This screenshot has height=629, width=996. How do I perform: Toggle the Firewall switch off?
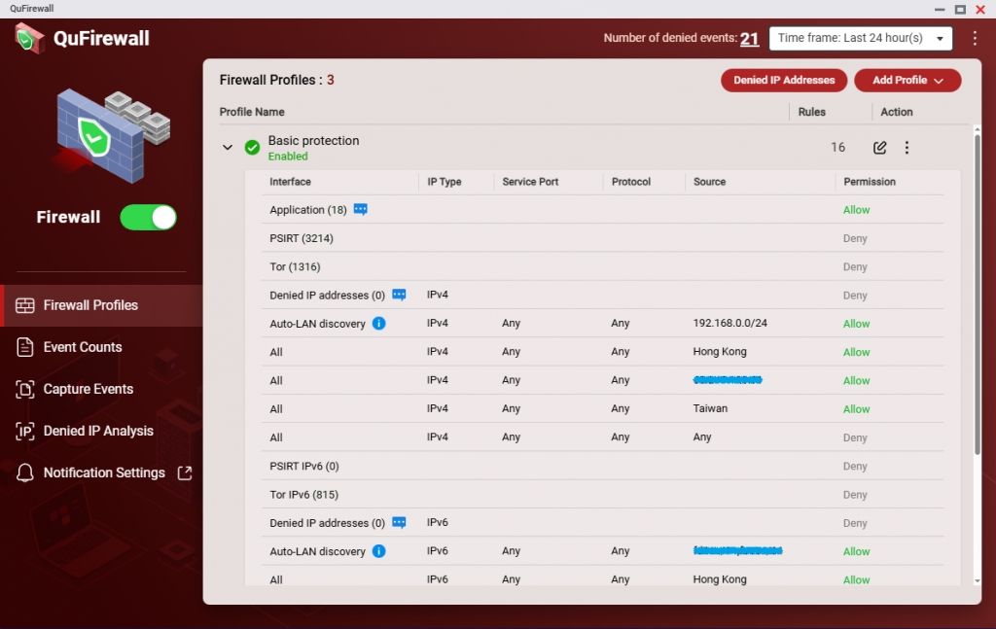coord(148,218)
